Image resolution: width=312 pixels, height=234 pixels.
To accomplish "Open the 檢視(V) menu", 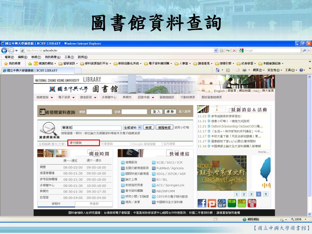I will [x=36, y=57].
